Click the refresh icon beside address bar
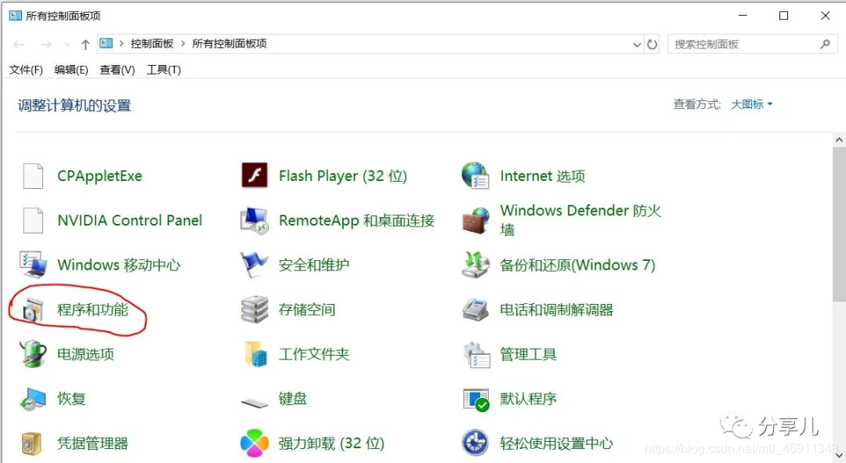The height and width of the screenshot is (463, 846). tap(653, 44)
